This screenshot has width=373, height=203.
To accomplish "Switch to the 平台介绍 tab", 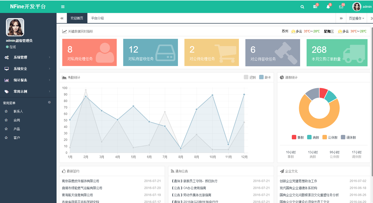I will point(97,18).
